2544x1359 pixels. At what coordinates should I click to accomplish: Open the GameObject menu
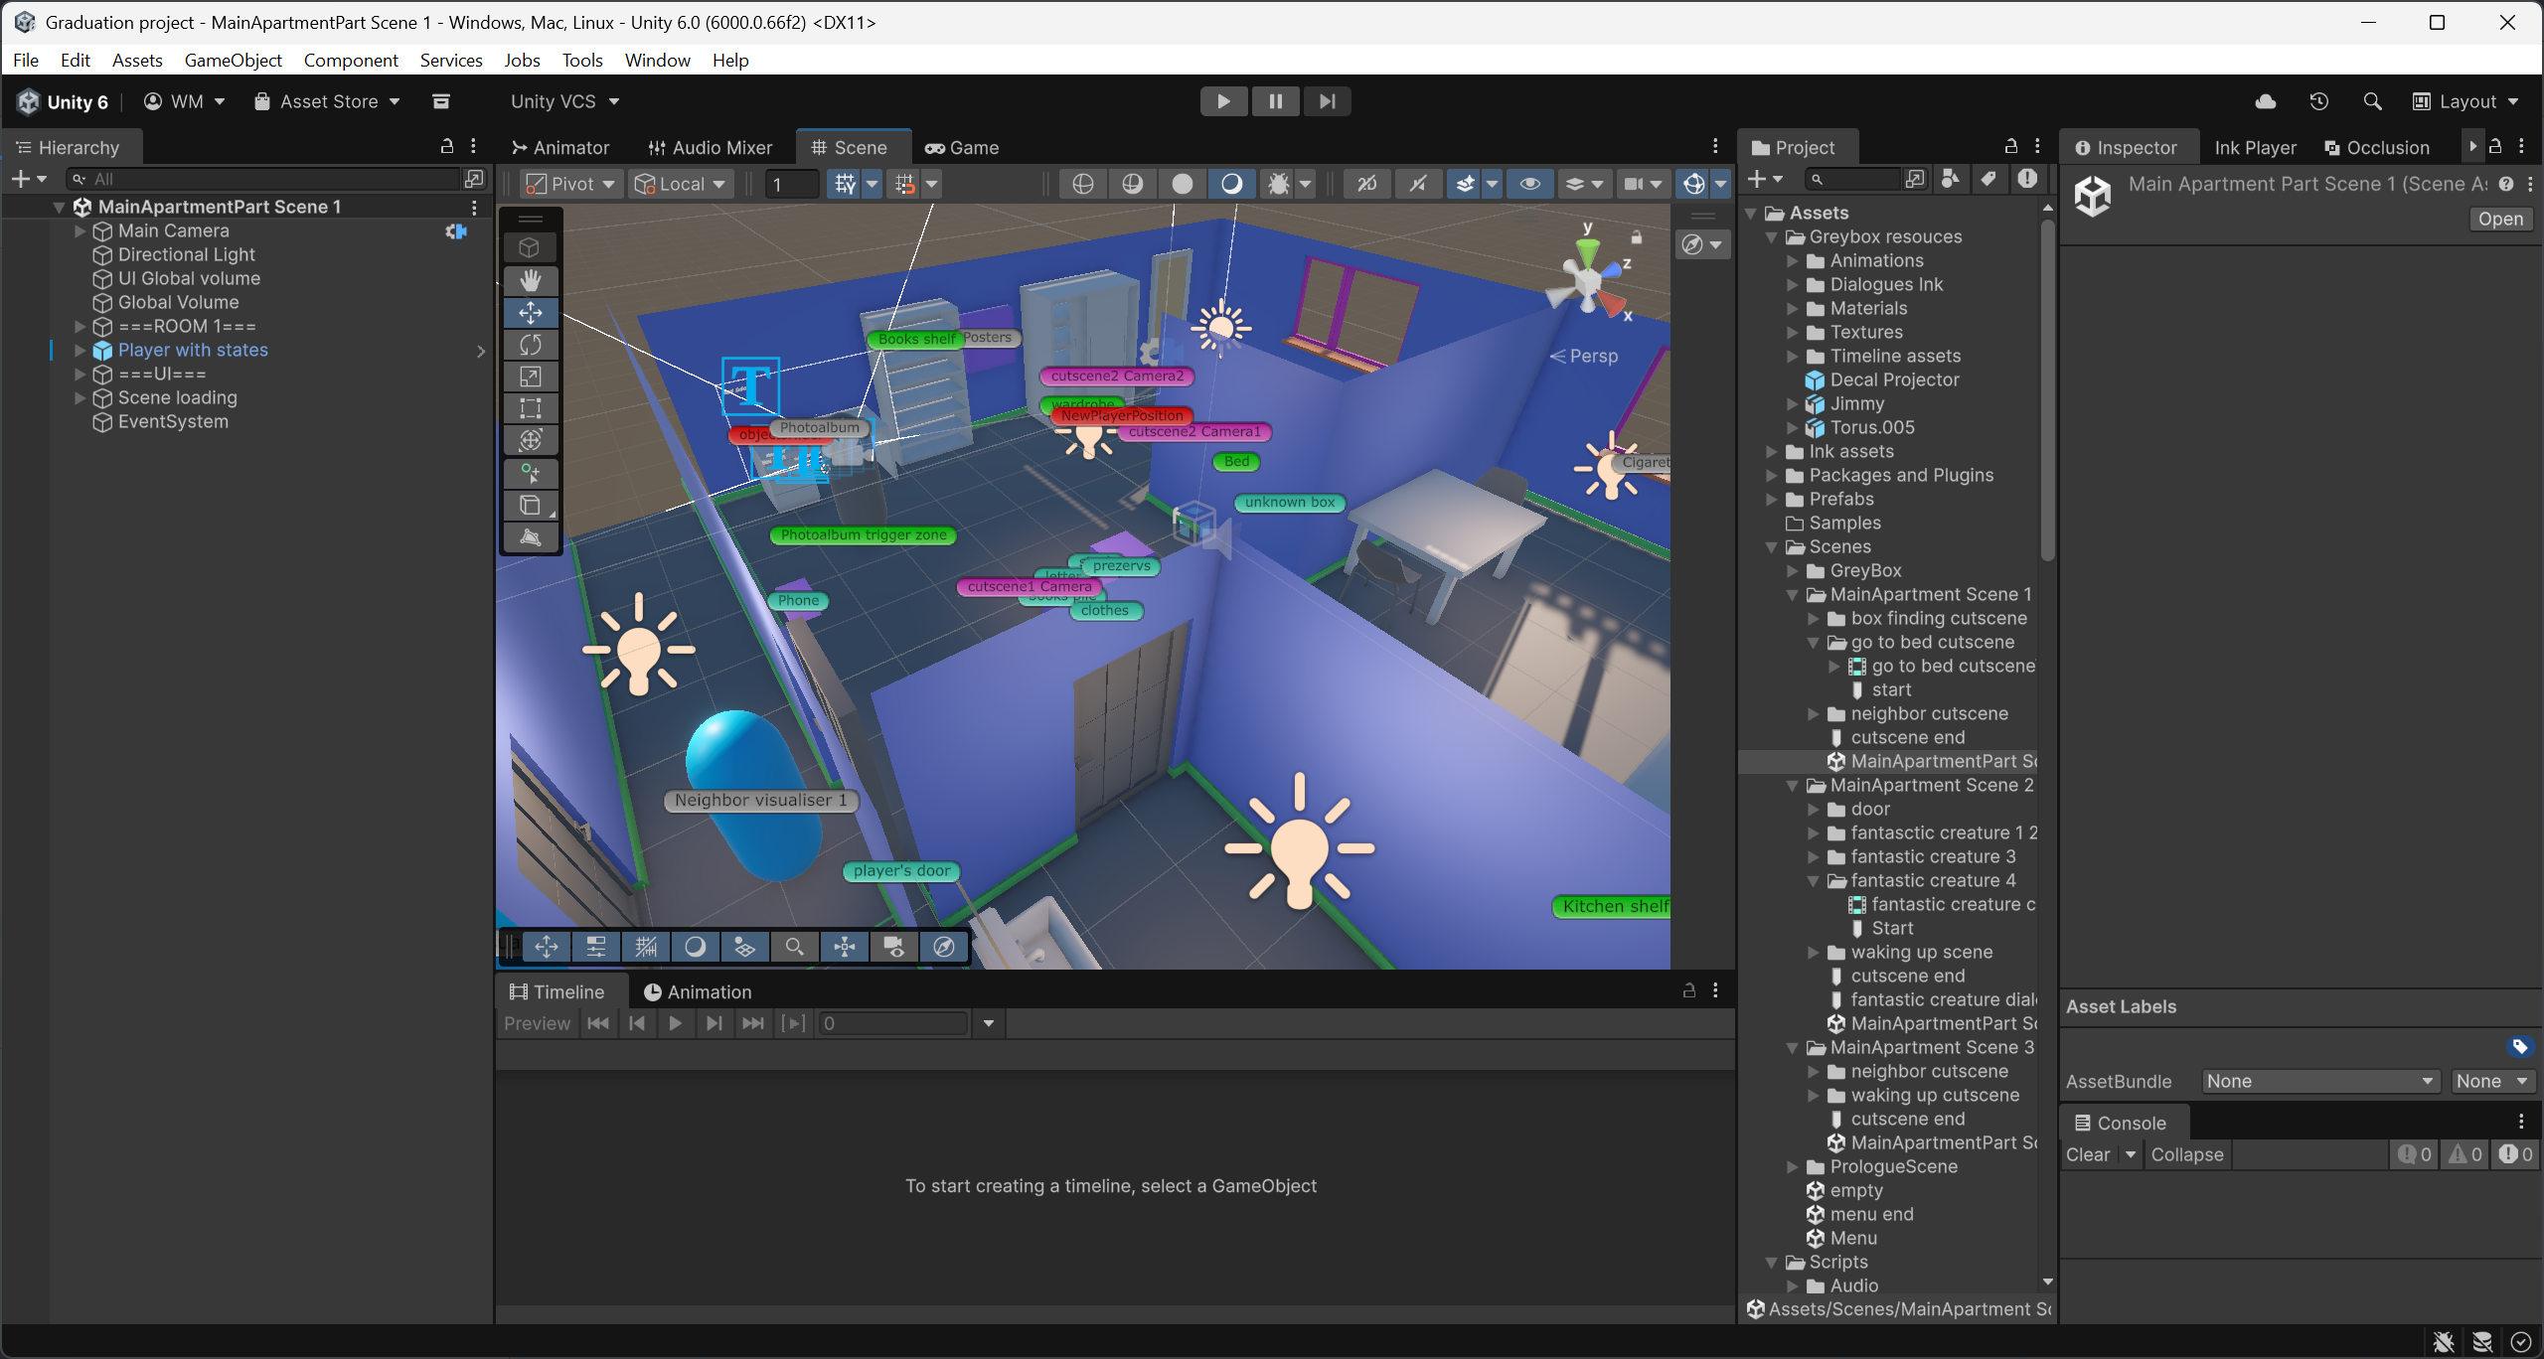(x=234, y=60)
